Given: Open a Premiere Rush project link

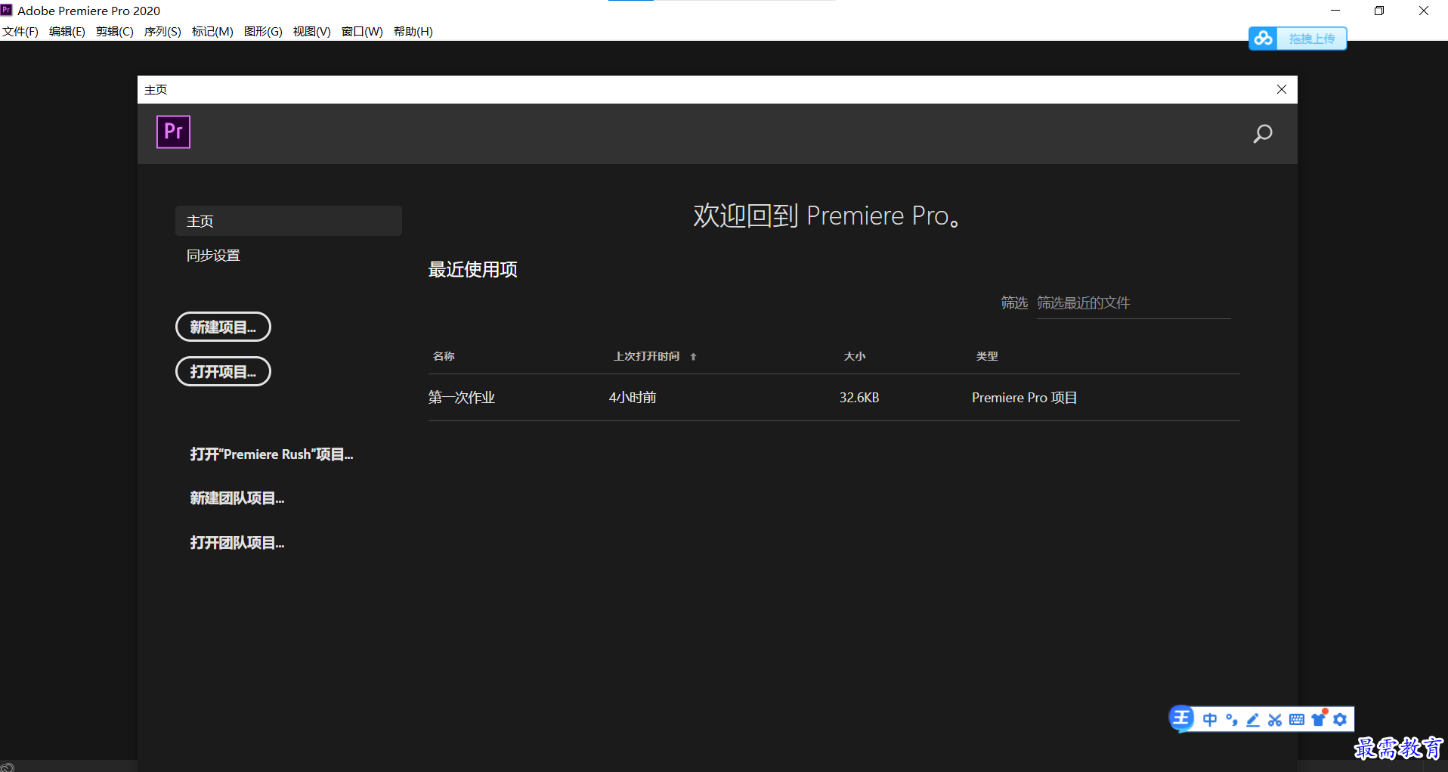Looking at the screenshot, I should click(x=271, y=454).
